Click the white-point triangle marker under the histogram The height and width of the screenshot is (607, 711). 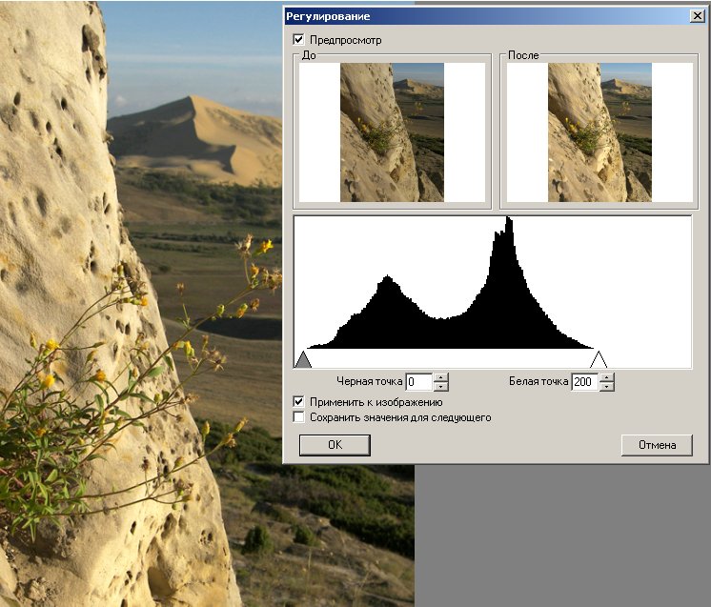pyautogui.click(x=599, y=359)
